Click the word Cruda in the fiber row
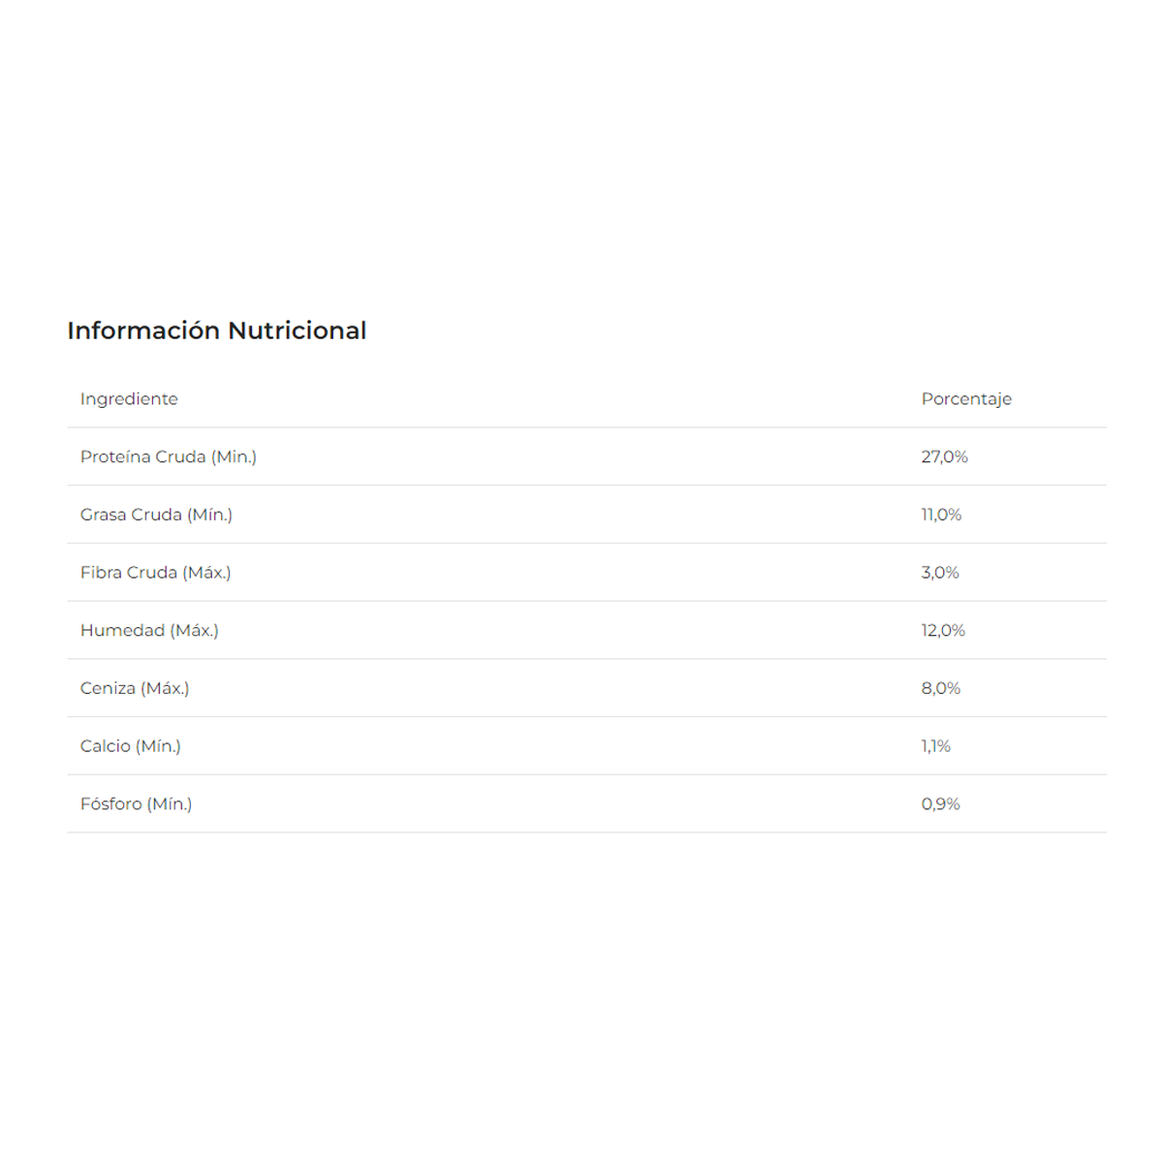Image resolution: width=1163 pixels, height=1163 pixels. point(152,573)
